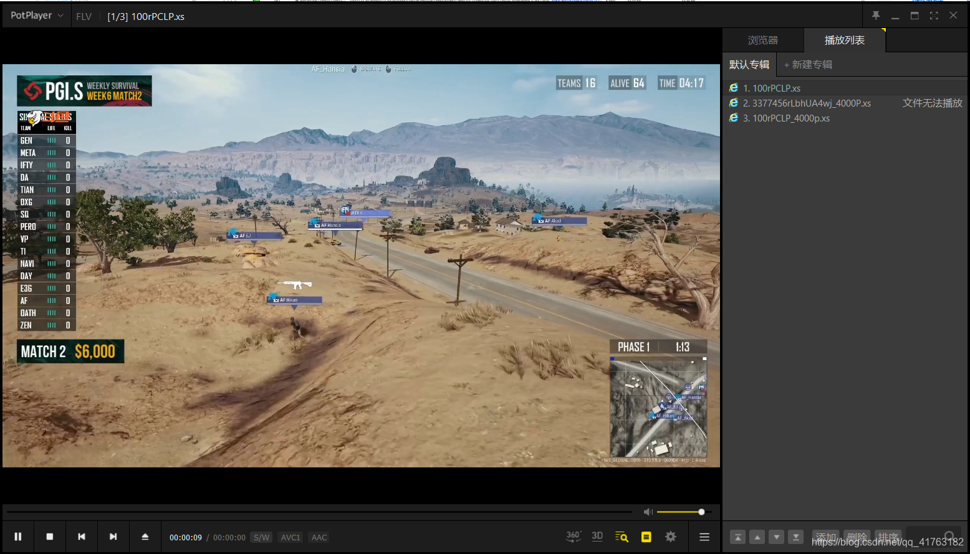Click the 删除 delete button

tap(857, 537)
